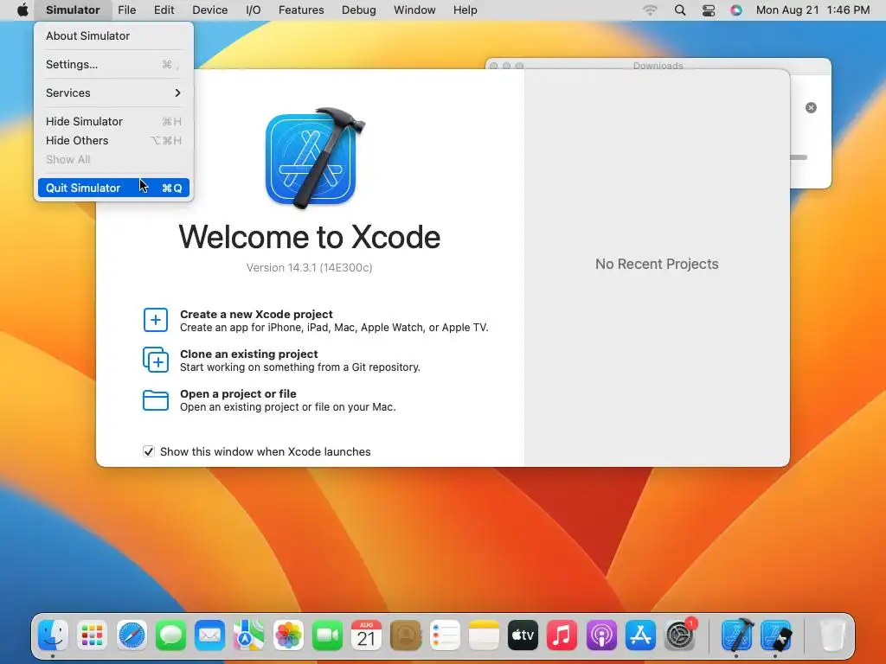Choose Hide Others menu item
Screen dimensions: 886x664
point(113,141)
